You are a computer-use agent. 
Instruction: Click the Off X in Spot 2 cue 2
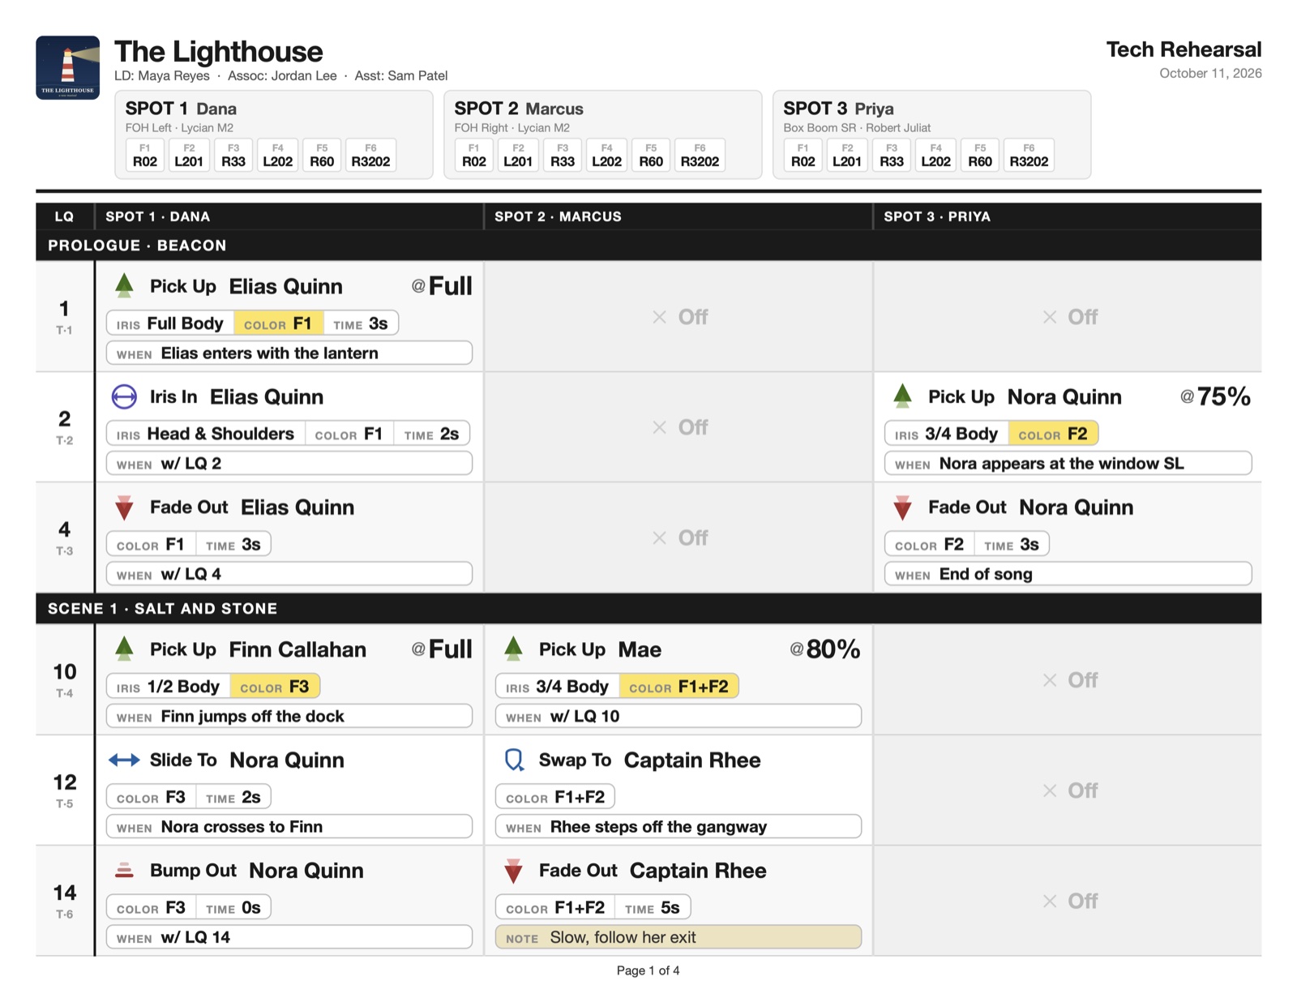(660, 427)
